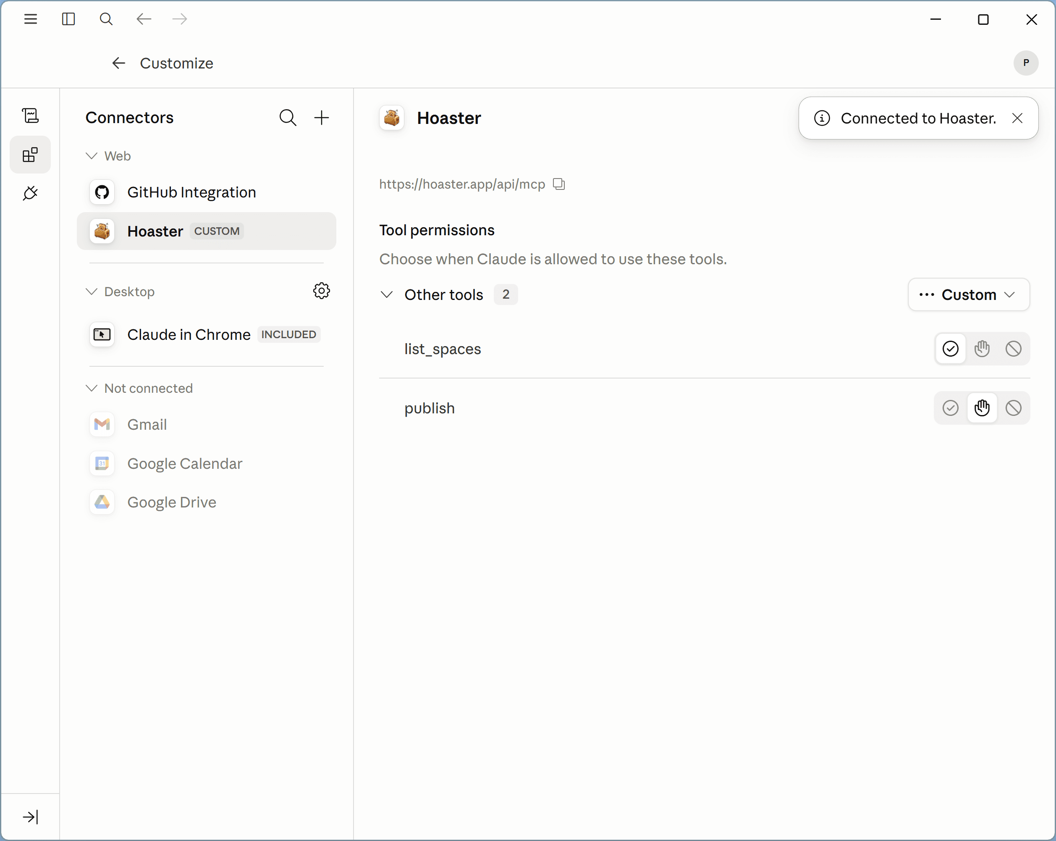The image size is (1056, 841).
Task: Click the expand sidebar arrow at bottom left
Action: pos(30,817)
